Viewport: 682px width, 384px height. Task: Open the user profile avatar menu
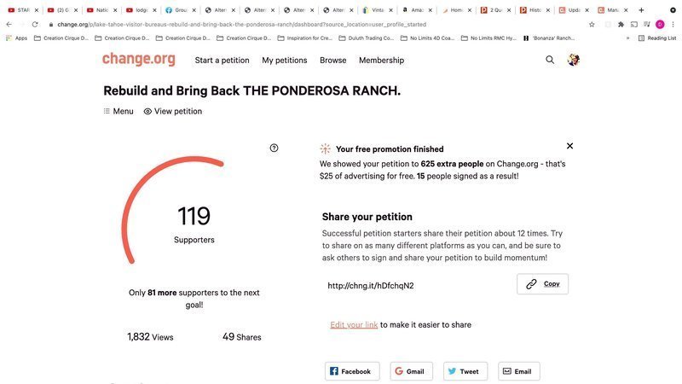[574, 60]
